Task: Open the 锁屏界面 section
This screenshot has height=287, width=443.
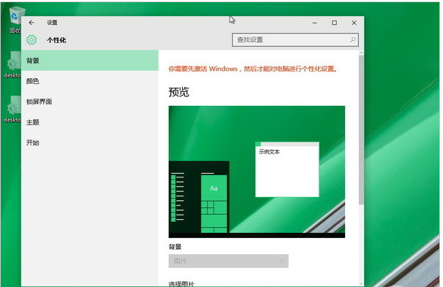Action: pyautogui.click(x=90, y=102)
